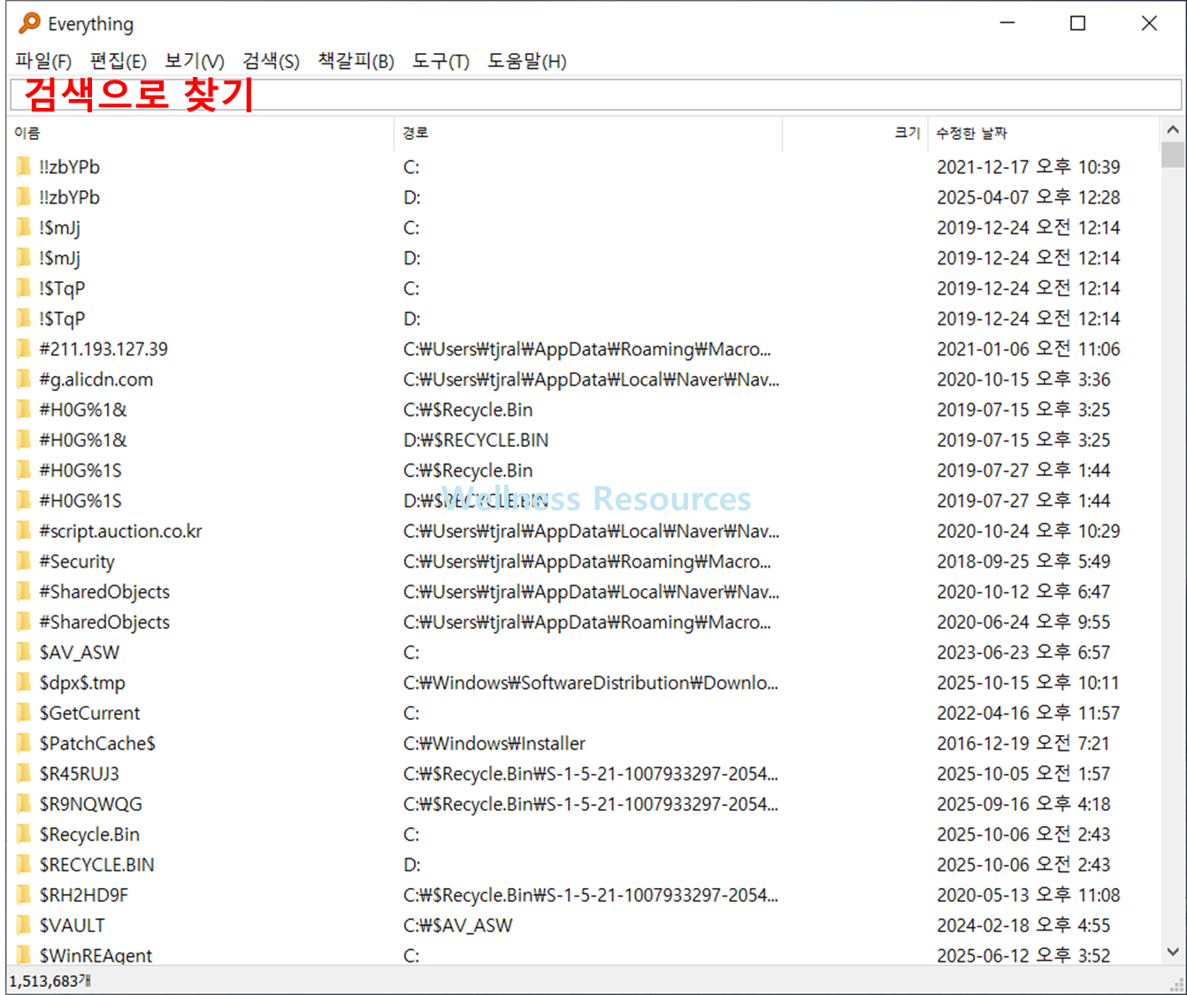Viewport: 1187px width, 995px height.
Task: Click the 1,513,683개 status bar count
Action: (x=50, y=980)
